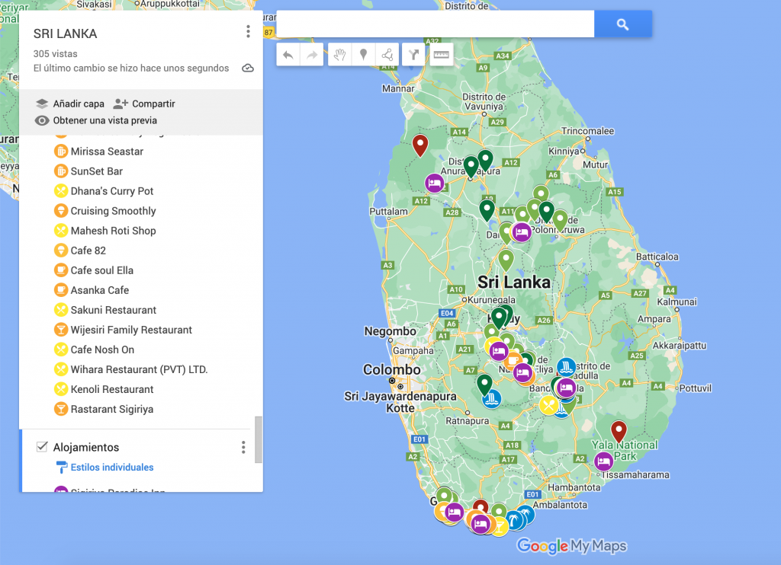This screenshot has width=781, height=565.
Task: Select the hand pan tool
Action: point(340,54)
